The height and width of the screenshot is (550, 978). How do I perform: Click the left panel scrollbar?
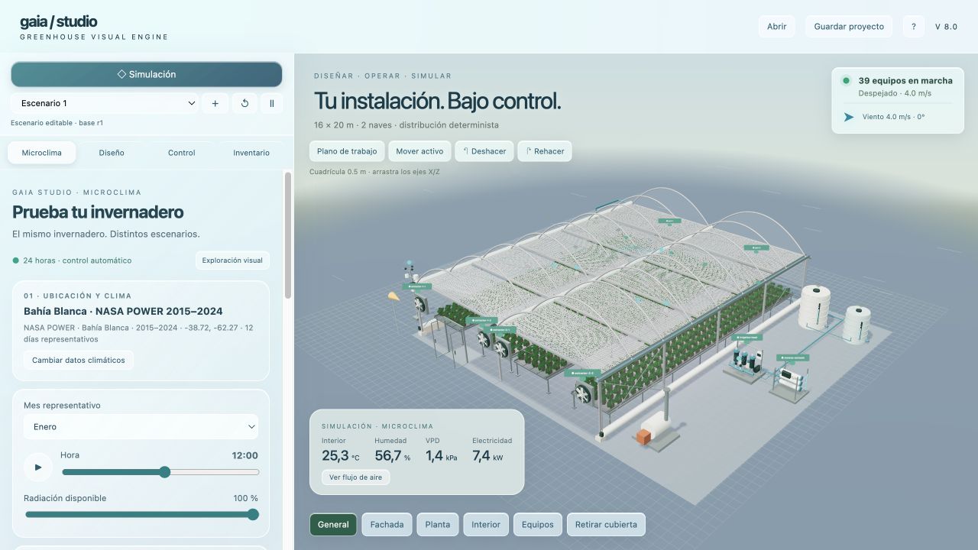point(288,235)
